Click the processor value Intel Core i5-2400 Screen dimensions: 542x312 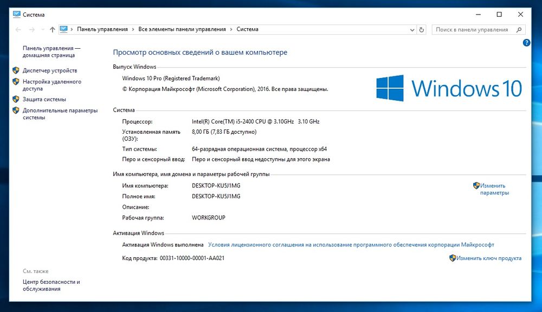(x=255, y=122)
